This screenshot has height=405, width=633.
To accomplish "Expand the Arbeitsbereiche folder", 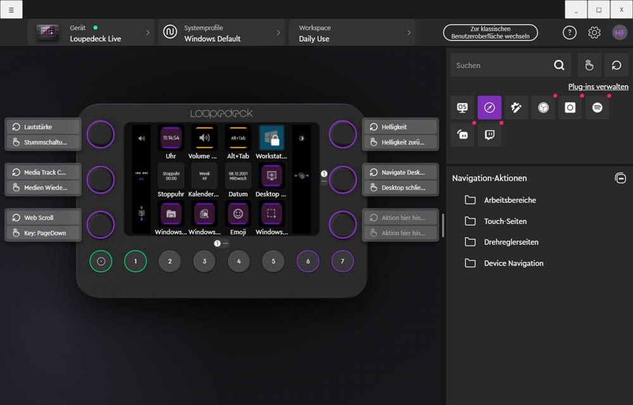I will click(501, 200).
